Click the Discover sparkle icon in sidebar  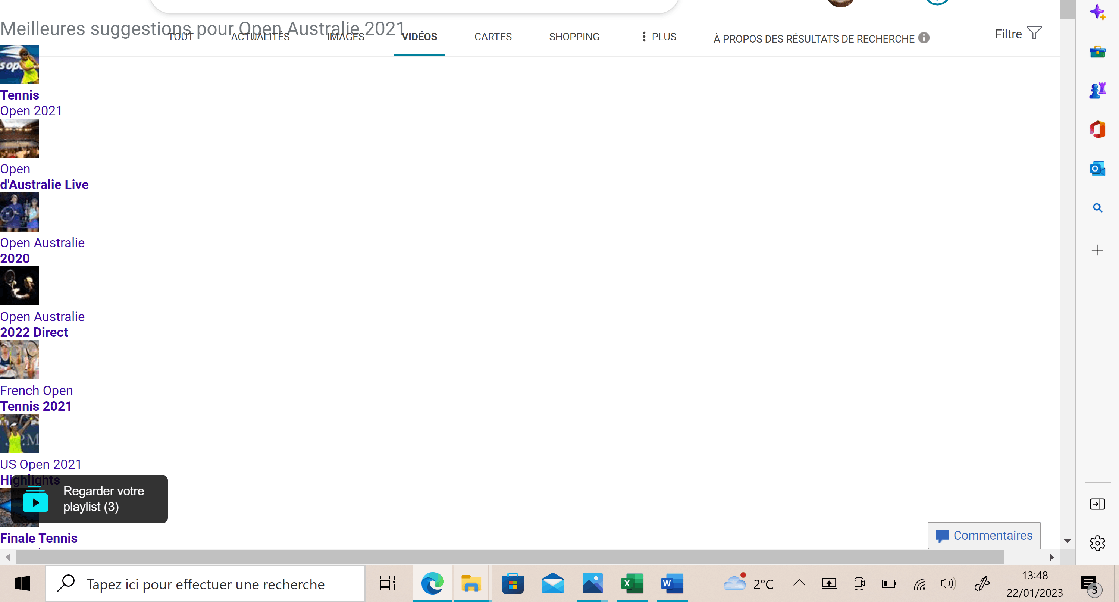pos(1097,13)
